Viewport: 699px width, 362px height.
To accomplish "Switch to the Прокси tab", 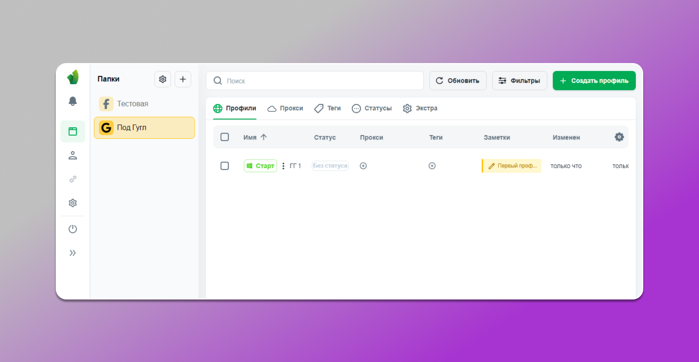I will click(x=285, y=108).
